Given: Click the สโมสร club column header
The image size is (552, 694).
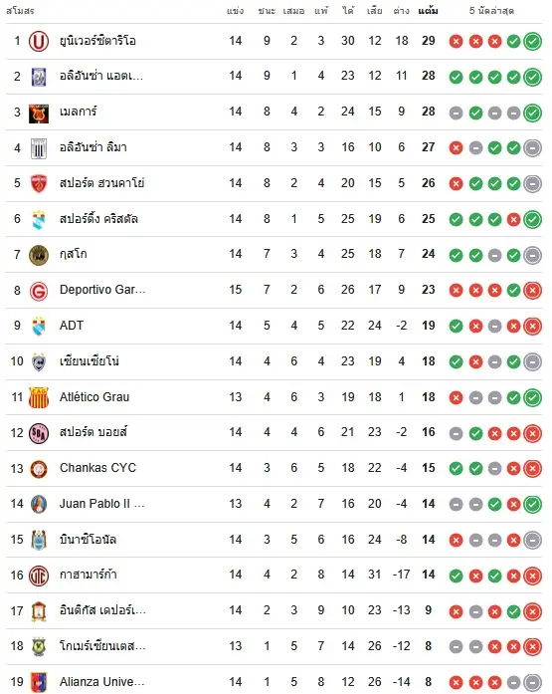Looking at the screenshot, I should (20, 11).
